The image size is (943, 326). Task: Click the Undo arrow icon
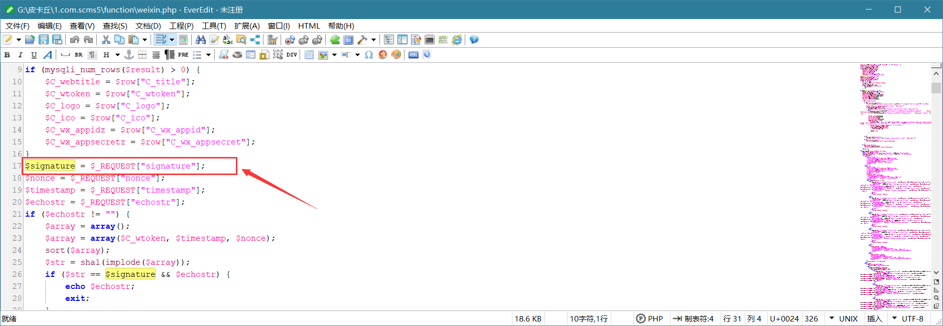pos(75,40)
